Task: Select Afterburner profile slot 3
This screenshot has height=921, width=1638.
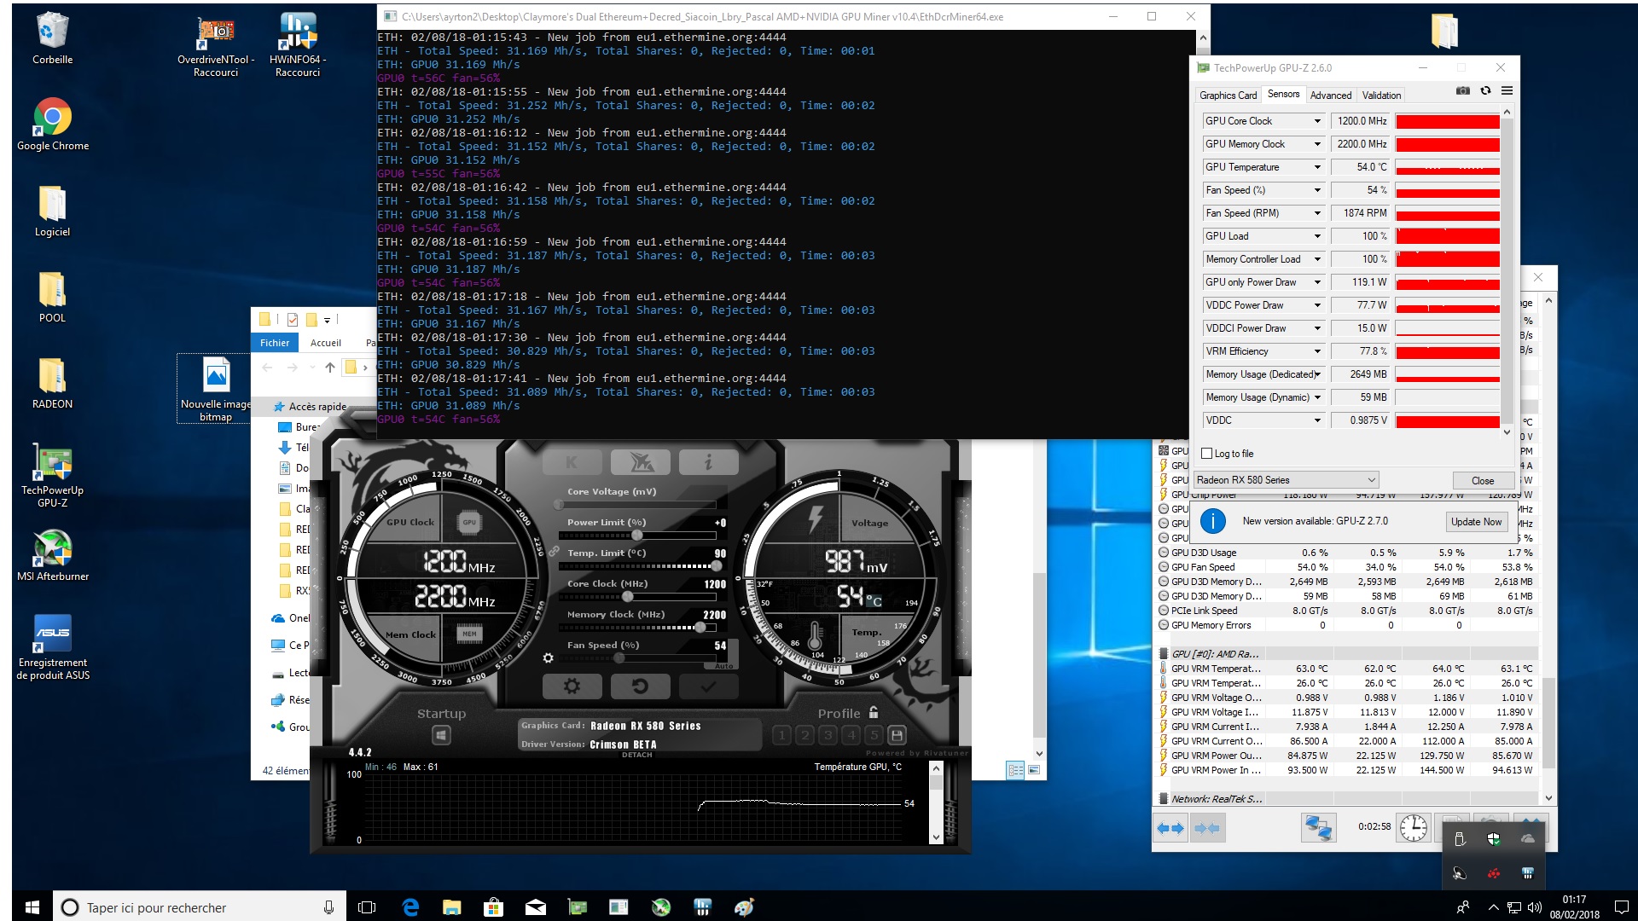Action: 828,735
